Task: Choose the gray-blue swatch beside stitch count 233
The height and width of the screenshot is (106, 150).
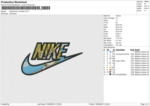Action: coord(110,63)
